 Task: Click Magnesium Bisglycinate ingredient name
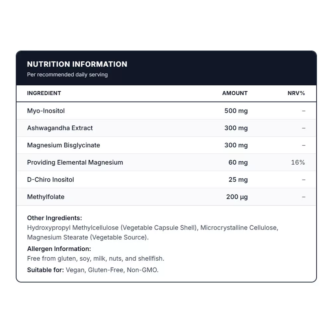63,145
